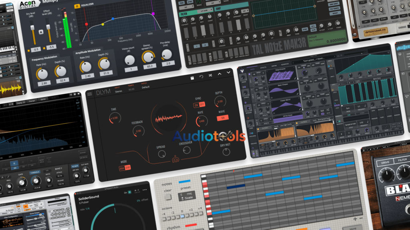Toggle the On switch in S Pulser

129,192
